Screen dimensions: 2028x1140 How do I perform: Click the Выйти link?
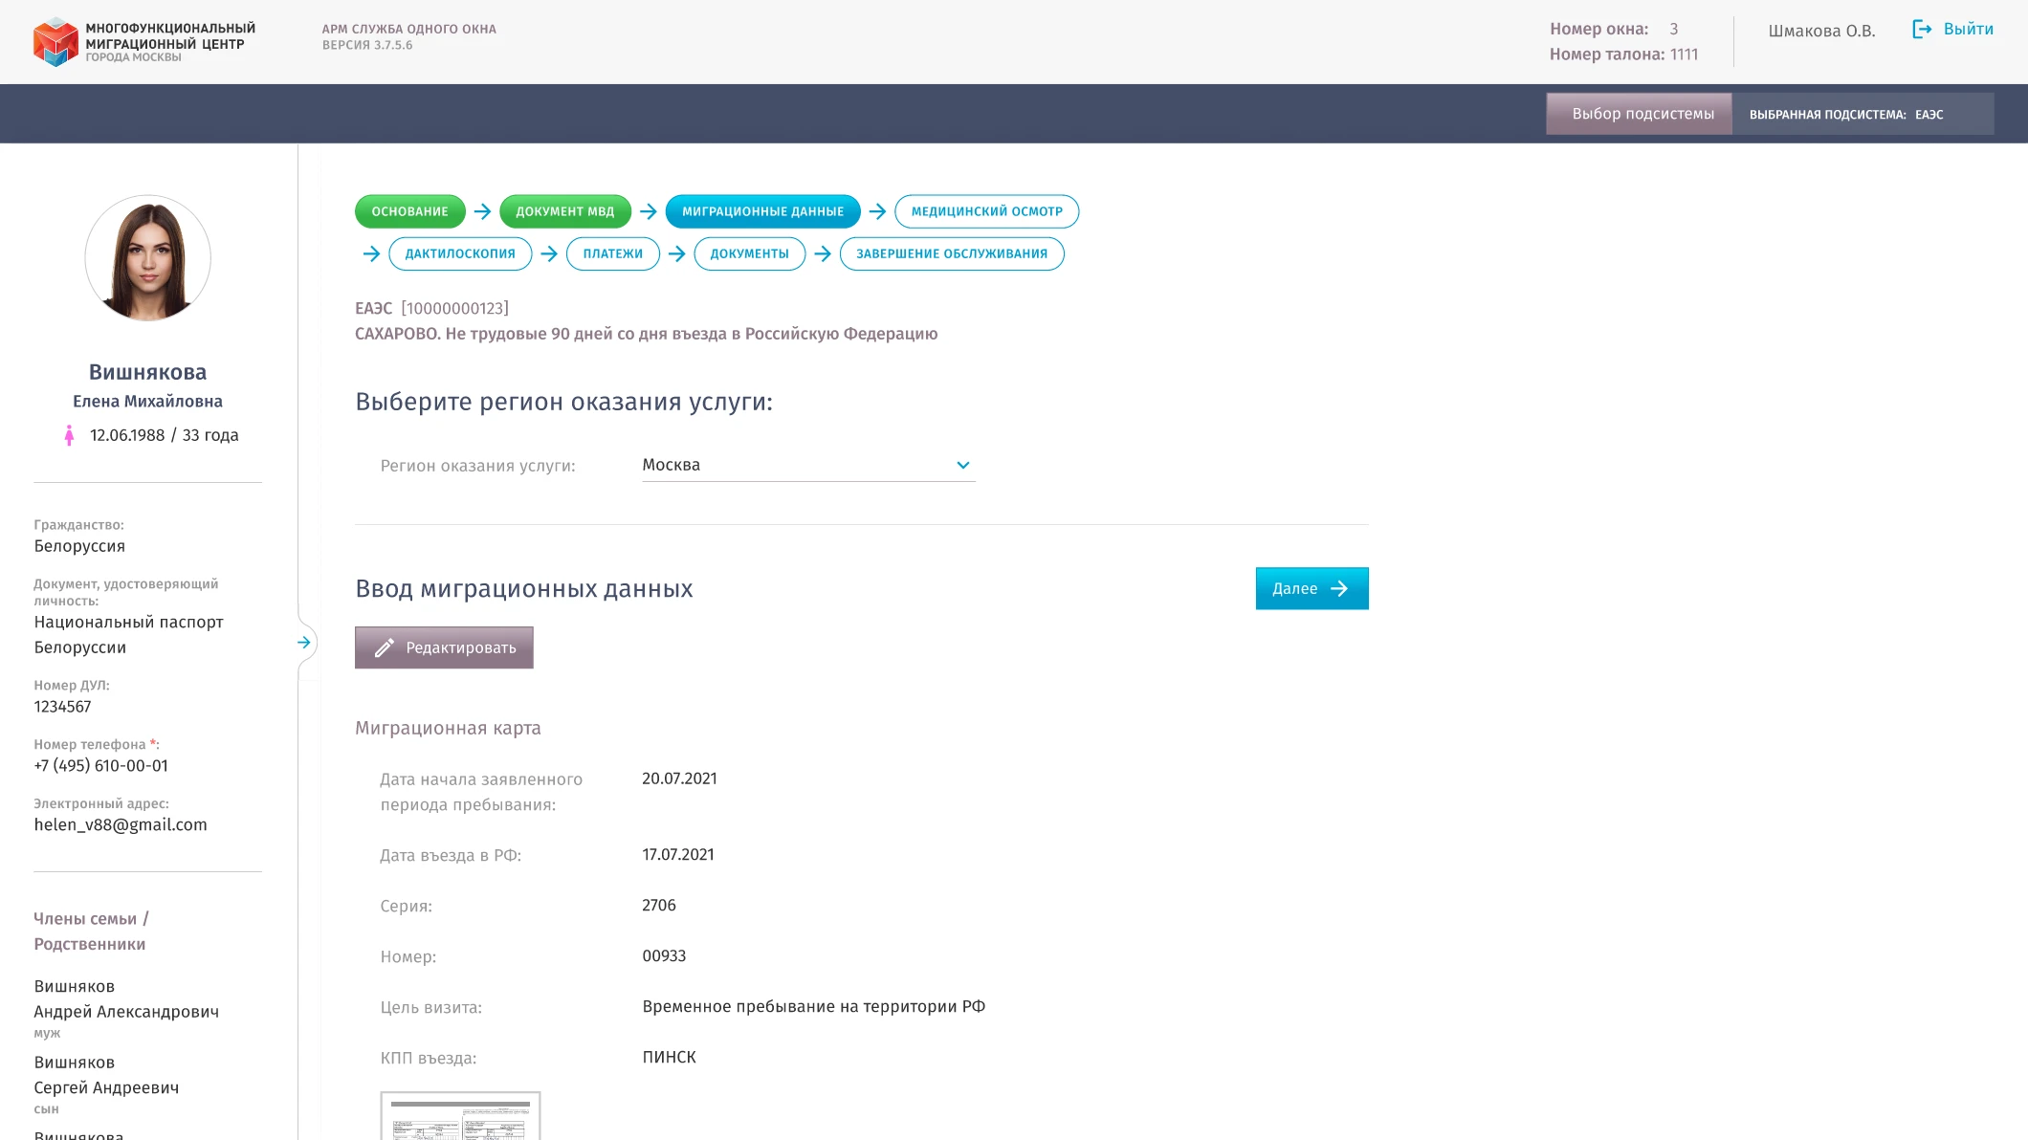[1968, 29]
